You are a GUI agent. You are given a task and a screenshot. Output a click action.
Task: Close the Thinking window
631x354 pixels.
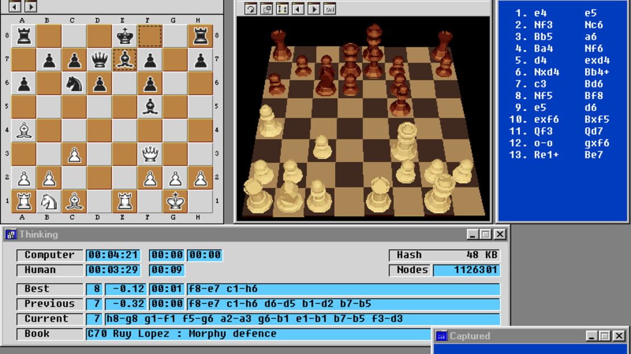(x=500, y=234)
